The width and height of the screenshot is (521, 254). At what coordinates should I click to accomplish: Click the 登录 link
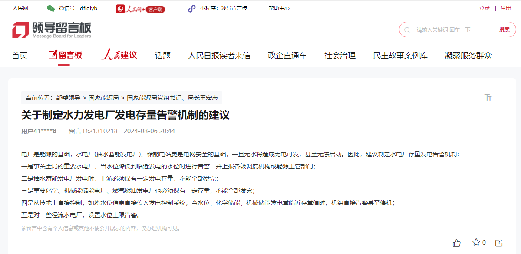click(484, 8)
